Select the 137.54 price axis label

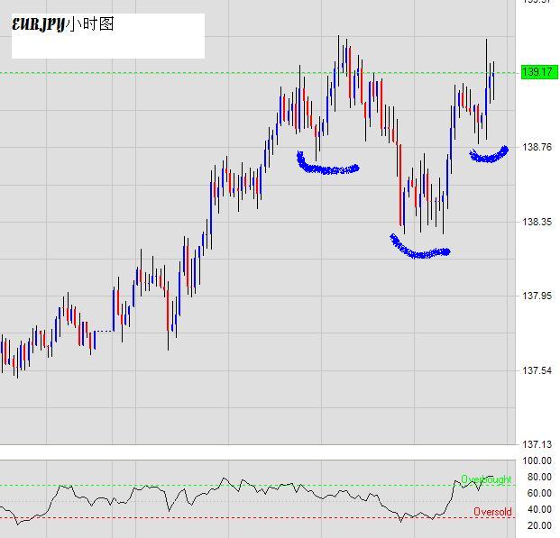point(537,370)
